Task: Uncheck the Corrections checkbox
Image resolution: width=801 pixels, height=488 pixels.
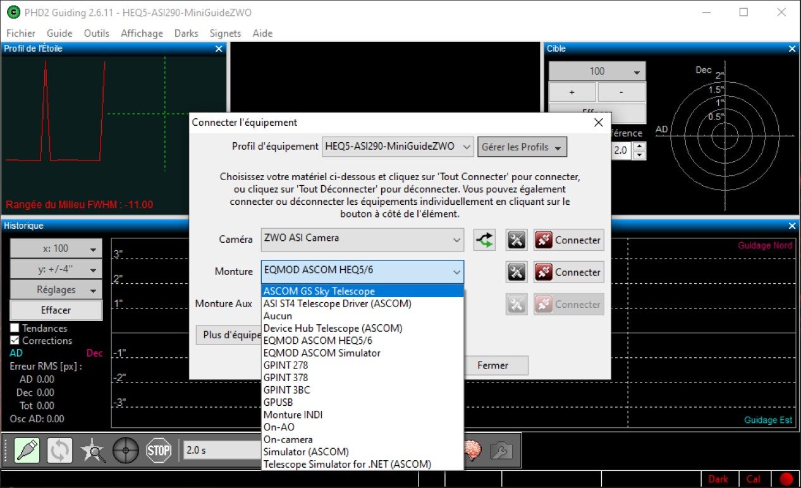Action: (x=15, y=340)
